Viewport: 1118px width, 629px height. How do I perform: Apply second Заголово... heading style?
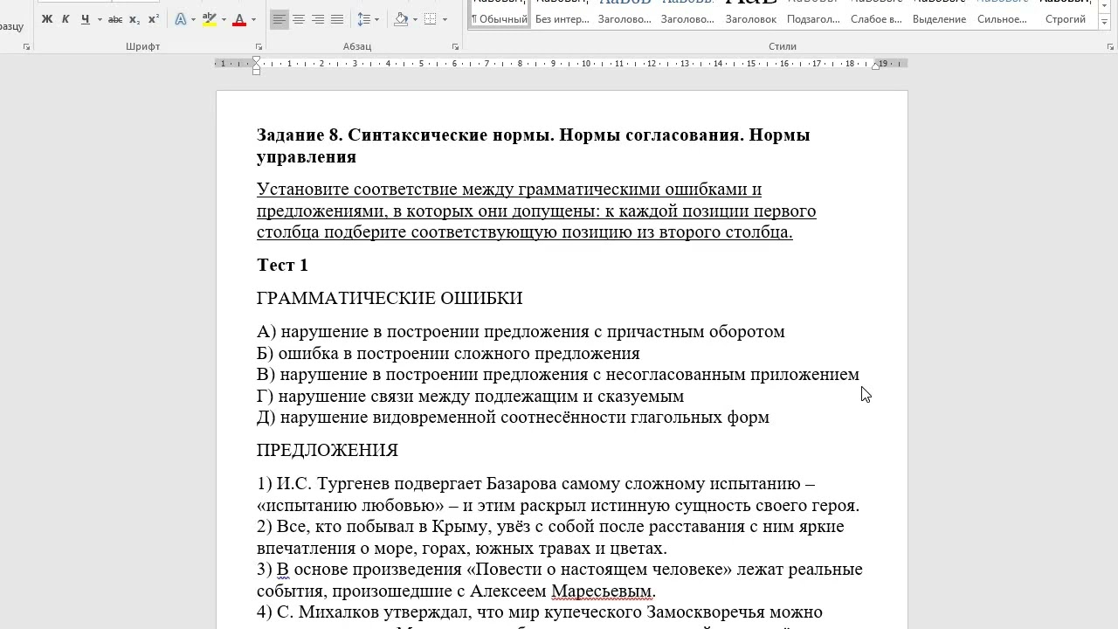pos(687,13)
